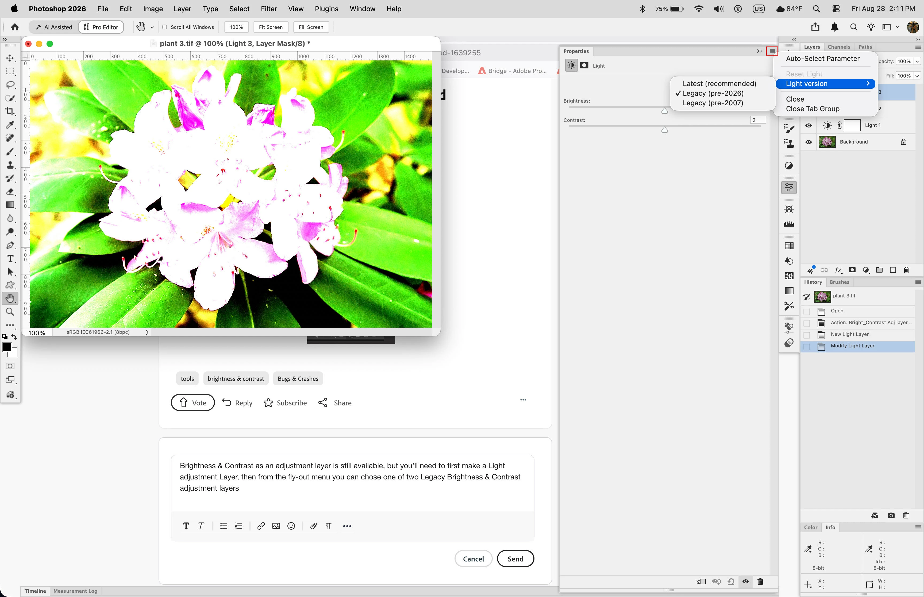Go to the Photoshop Home screen
The width and height of the screenshot is (924, 597).
(15, 27)
